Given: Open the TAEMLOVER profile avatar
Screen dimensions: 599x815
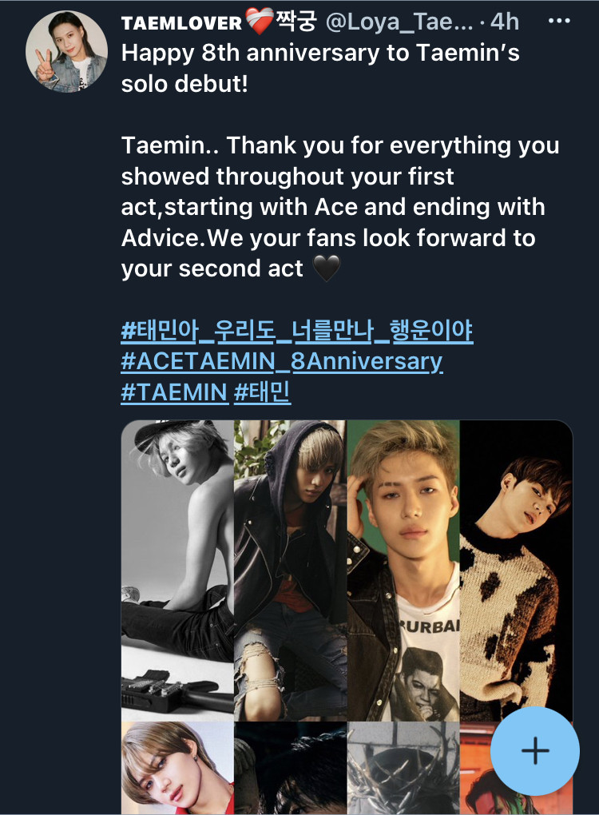Looking at the screenshot, I should point(66,52).
